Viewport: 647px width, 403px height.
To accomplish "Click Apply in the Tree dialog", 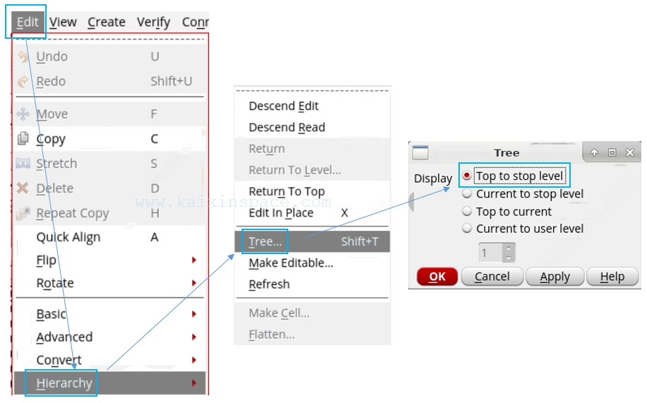I will [554, 277].
